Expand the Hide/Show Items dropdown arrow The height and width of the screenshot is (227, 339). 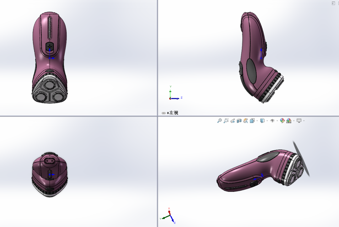click(277, 121)
